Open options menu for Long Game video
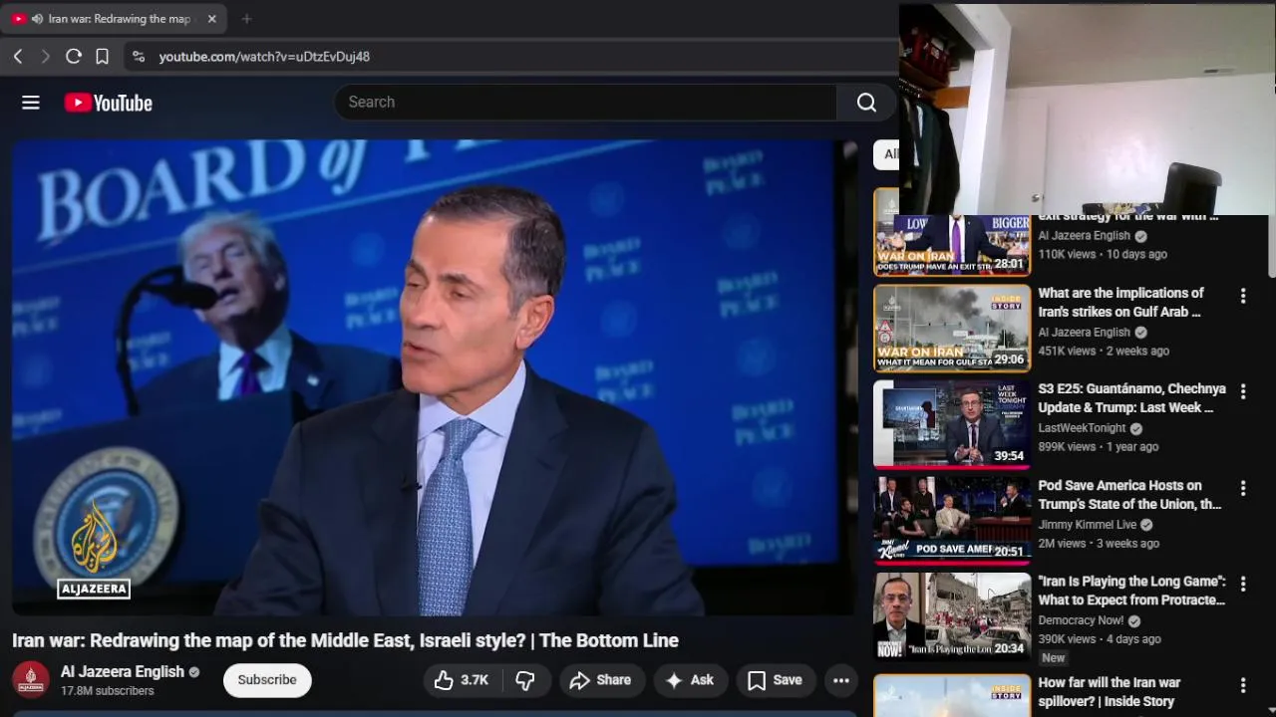 coord(1242,585)
